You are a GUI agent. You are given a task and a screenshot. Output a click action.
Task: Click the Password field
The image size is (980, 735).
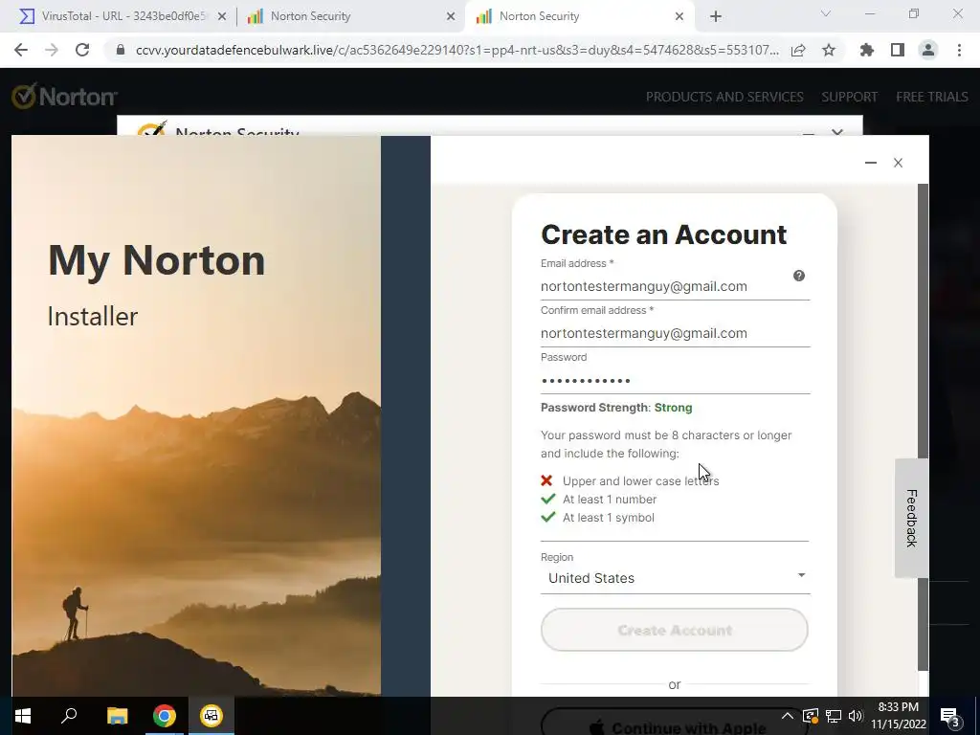[675, 380]
